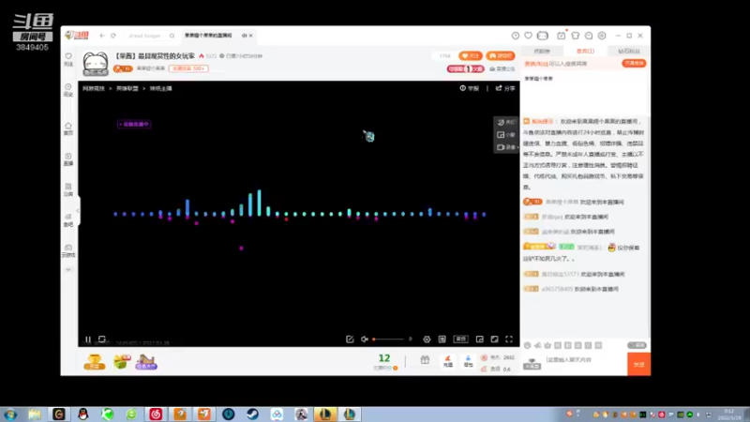Open the favorites heart icon in top bar

(x=528, y=36)
